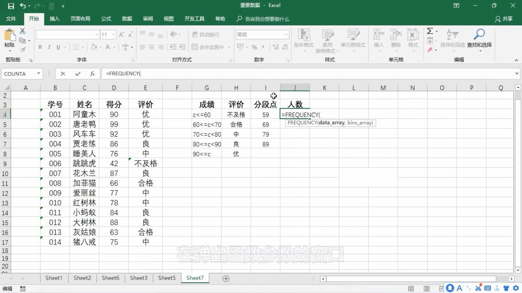Add a new sheet with the plus icon

click(226, 278)
